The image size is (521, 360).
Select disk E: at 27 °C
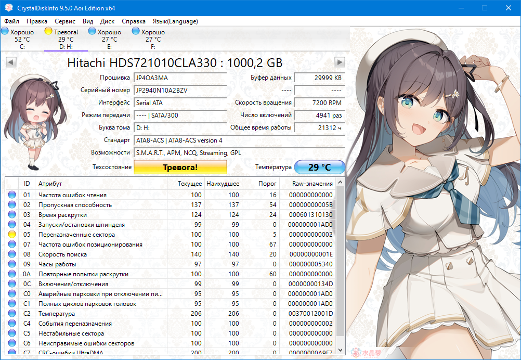click(x=109, y=39)
